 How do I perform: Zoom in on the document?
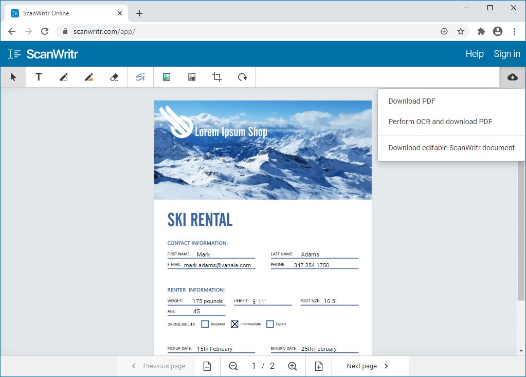pos(293,366)
